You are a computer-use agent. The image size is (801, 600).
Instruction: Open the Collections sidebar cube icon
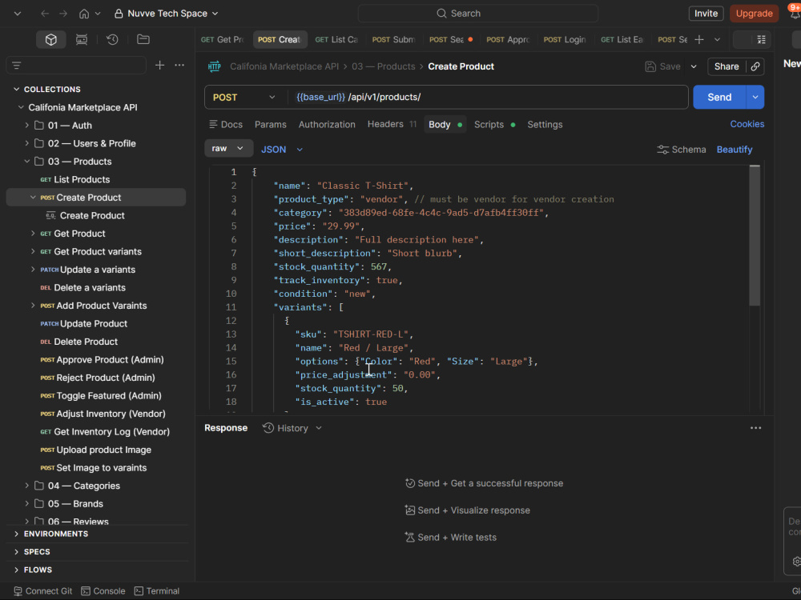pos(50,39)
